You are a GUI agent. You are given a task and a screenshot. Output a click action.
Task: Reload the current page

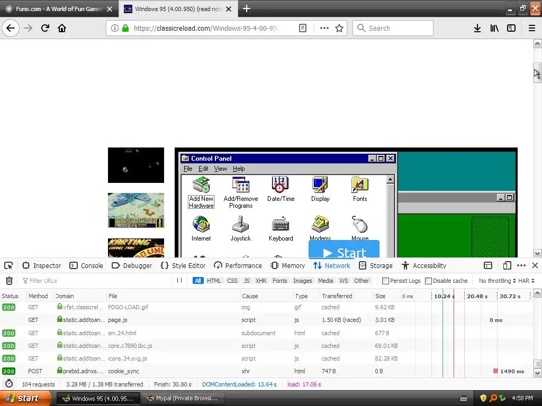click(x=45, y=28)
